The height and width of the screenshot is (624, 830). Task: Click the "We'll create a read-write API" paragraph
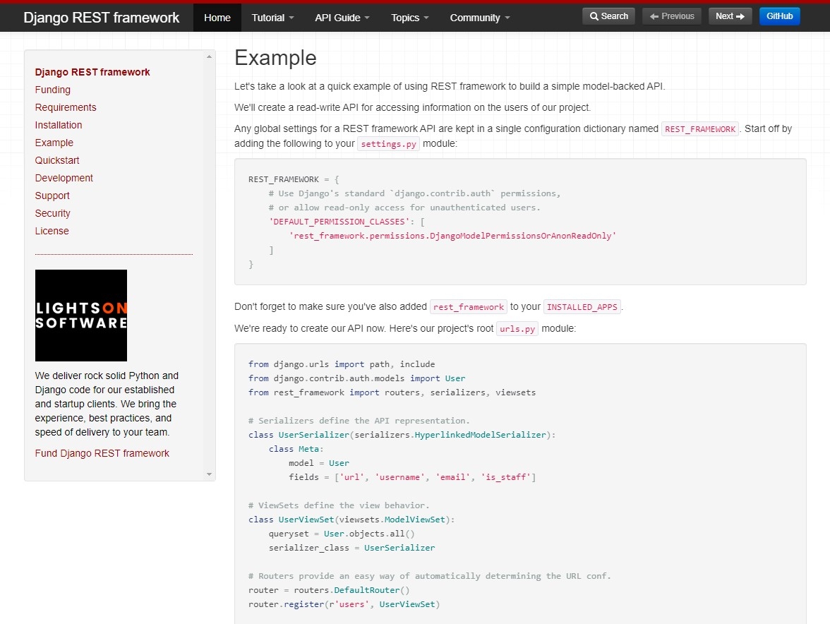[412, 107]
